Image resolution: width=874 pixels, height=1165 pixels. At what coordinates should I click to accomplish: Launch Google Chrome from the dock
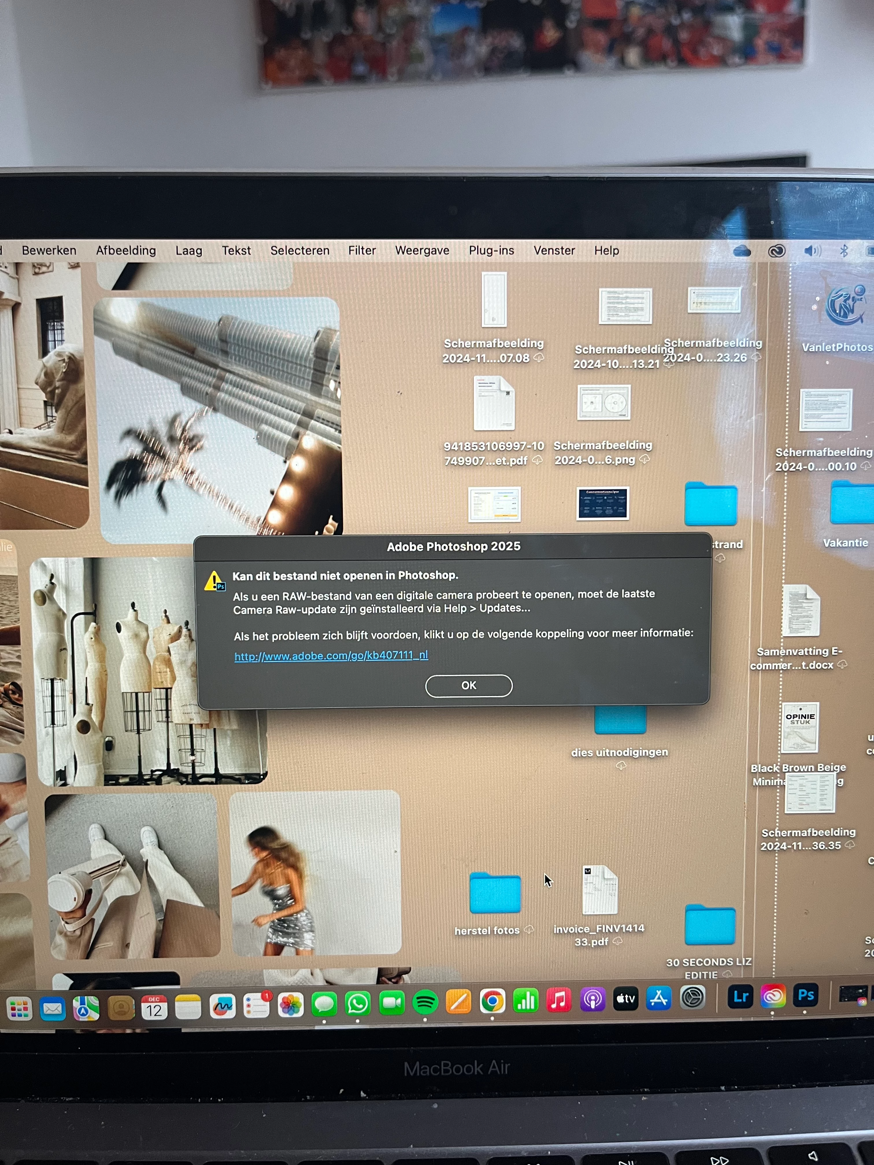coord(492,1001)
